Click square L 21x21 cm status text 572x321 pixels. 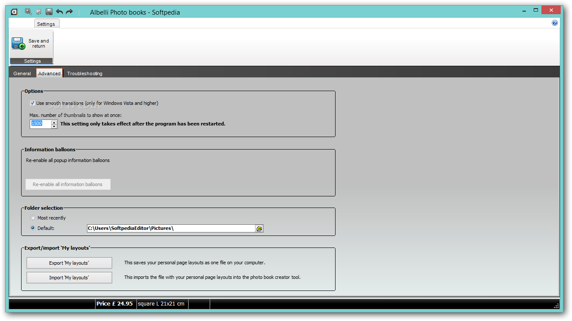click(x=161, y=304)
